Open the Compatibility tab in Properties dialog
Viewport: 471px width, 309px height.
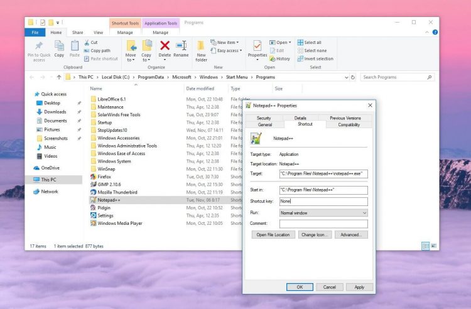coord(349,124)
